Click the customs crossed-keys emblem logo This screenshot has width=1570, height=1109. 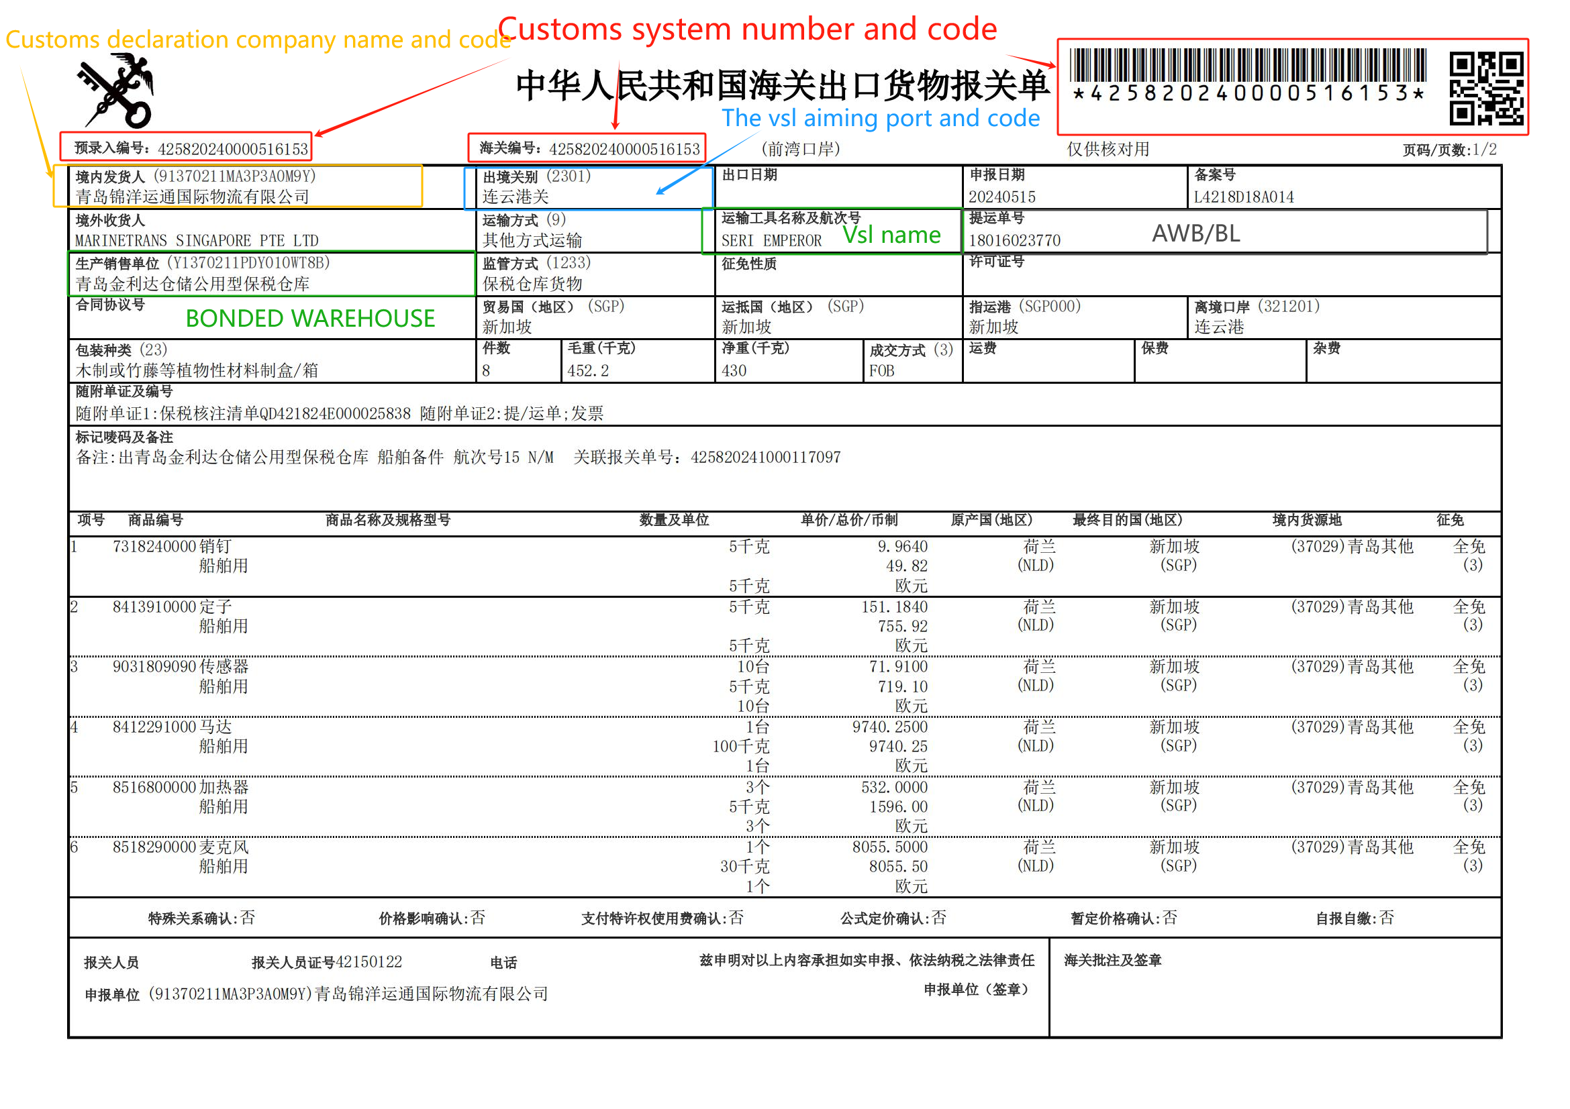[x=116, y=91]
